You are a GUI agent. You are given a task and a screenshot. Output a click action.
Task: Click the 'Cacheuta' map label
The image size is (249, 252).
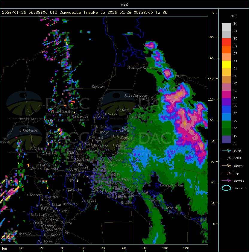[51, 168]
